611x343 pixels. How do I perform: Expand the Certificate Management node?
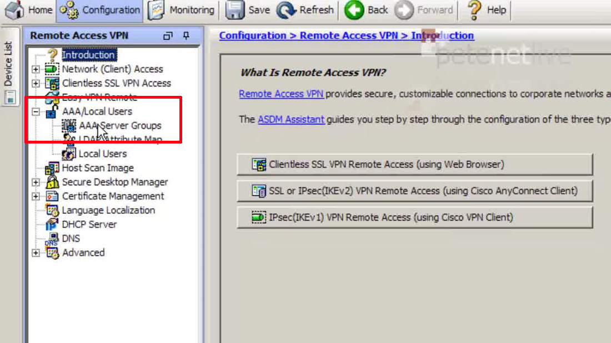36,196
